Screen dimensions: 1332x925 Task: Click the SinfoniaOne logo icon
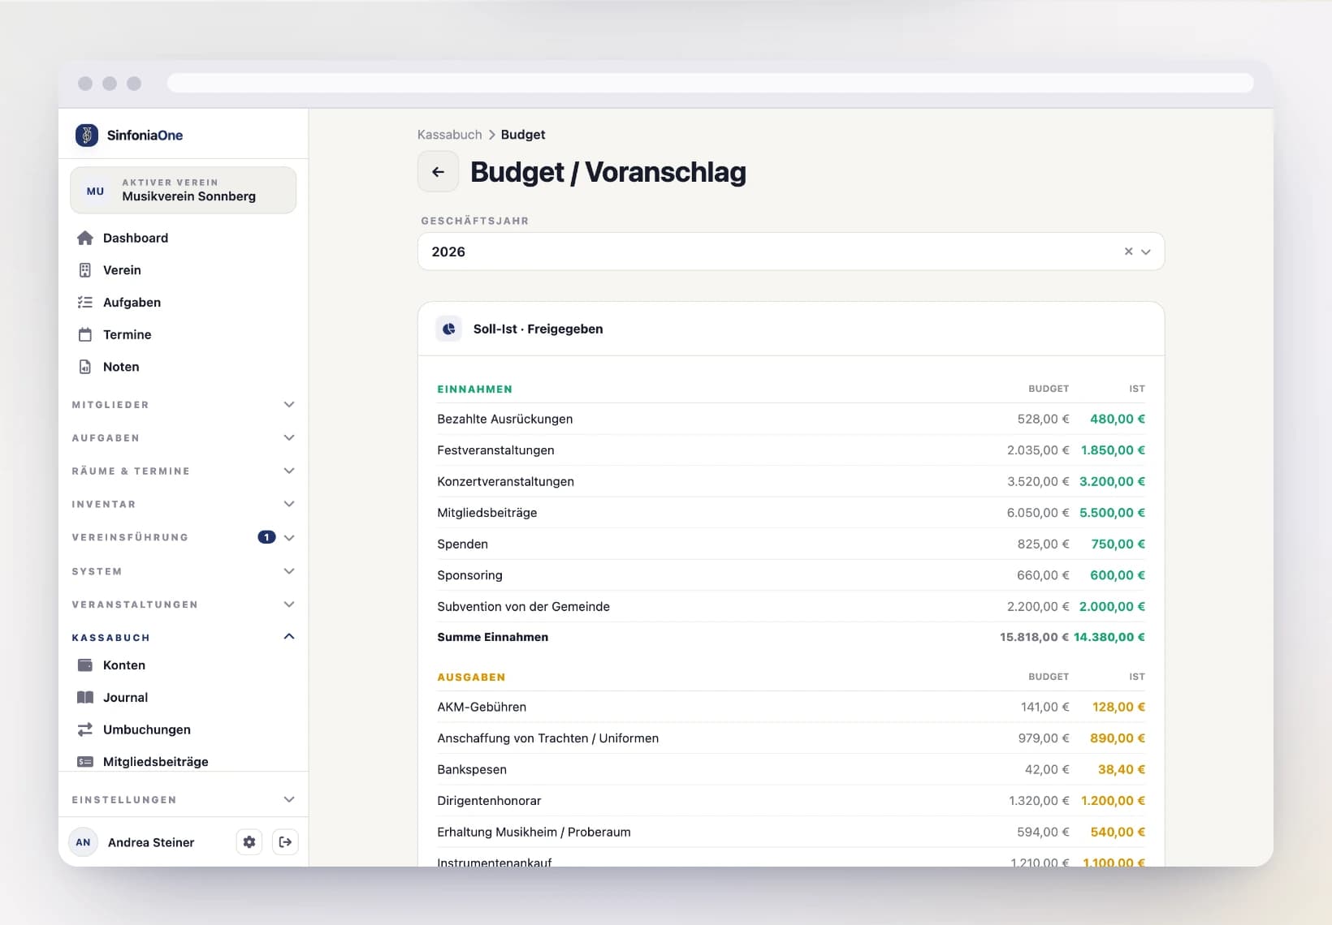point(87,135)
